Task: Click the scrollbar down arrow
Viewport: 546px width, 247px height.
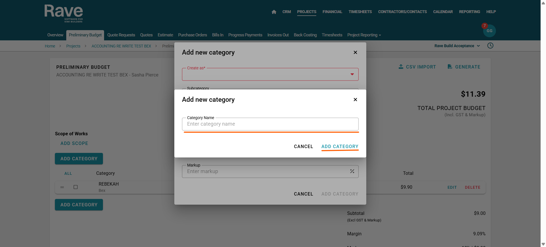Action: pos(543,244)
